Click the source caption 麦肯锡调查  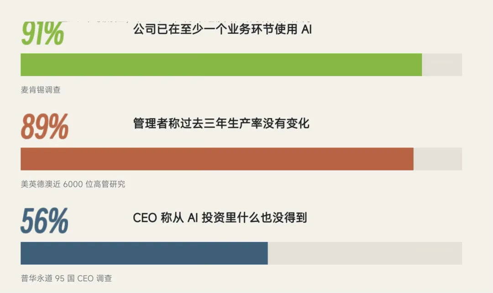tap(41, 90)
